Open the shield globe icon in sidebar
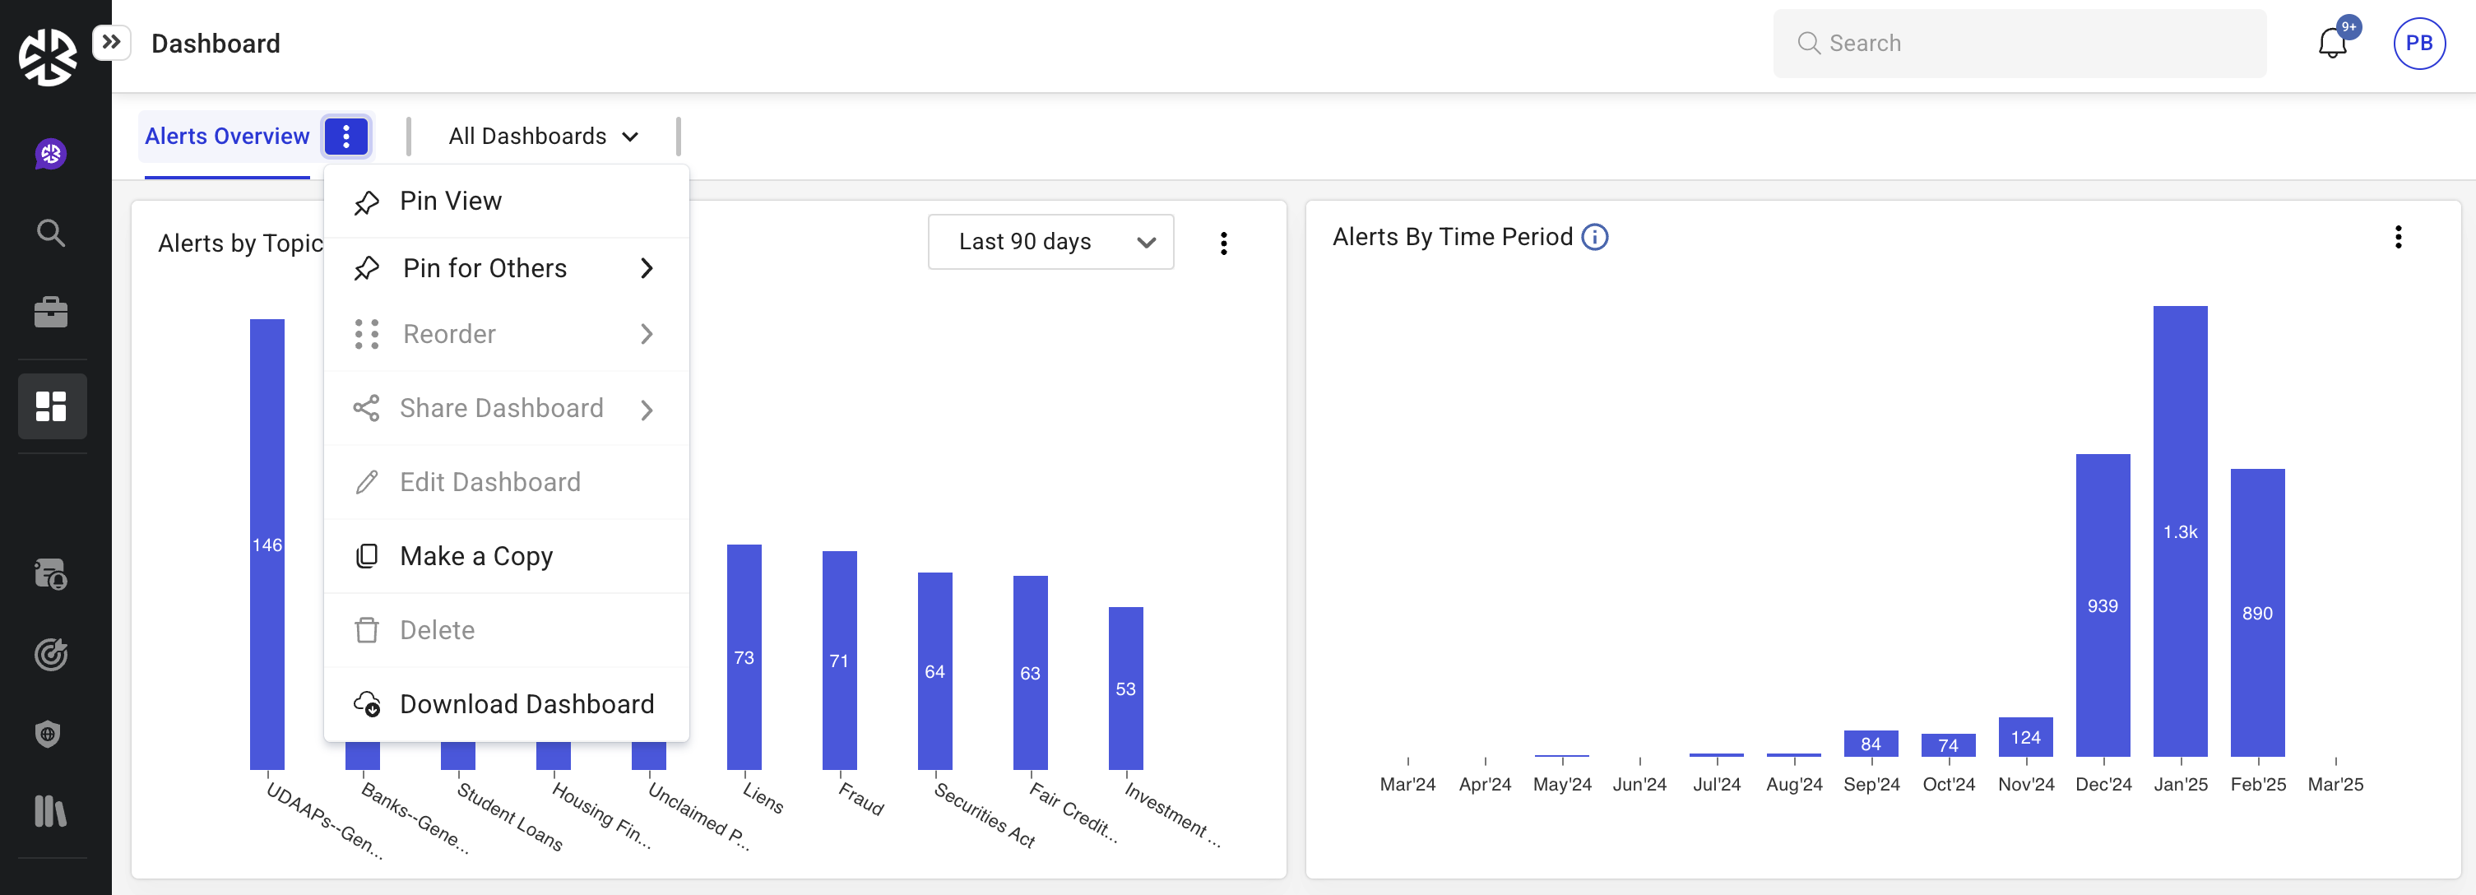This screenshot has width=2476, height=895. 48,734
